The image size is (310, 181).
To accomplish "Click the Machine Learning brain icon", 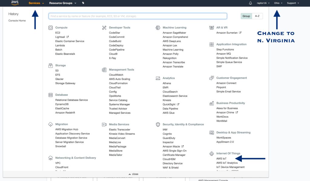I will [x=158, y=28].
